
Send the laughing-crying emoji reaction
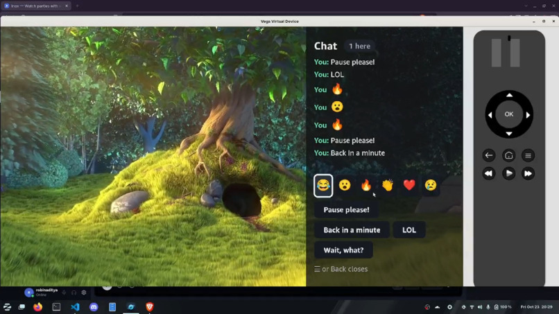323,185
